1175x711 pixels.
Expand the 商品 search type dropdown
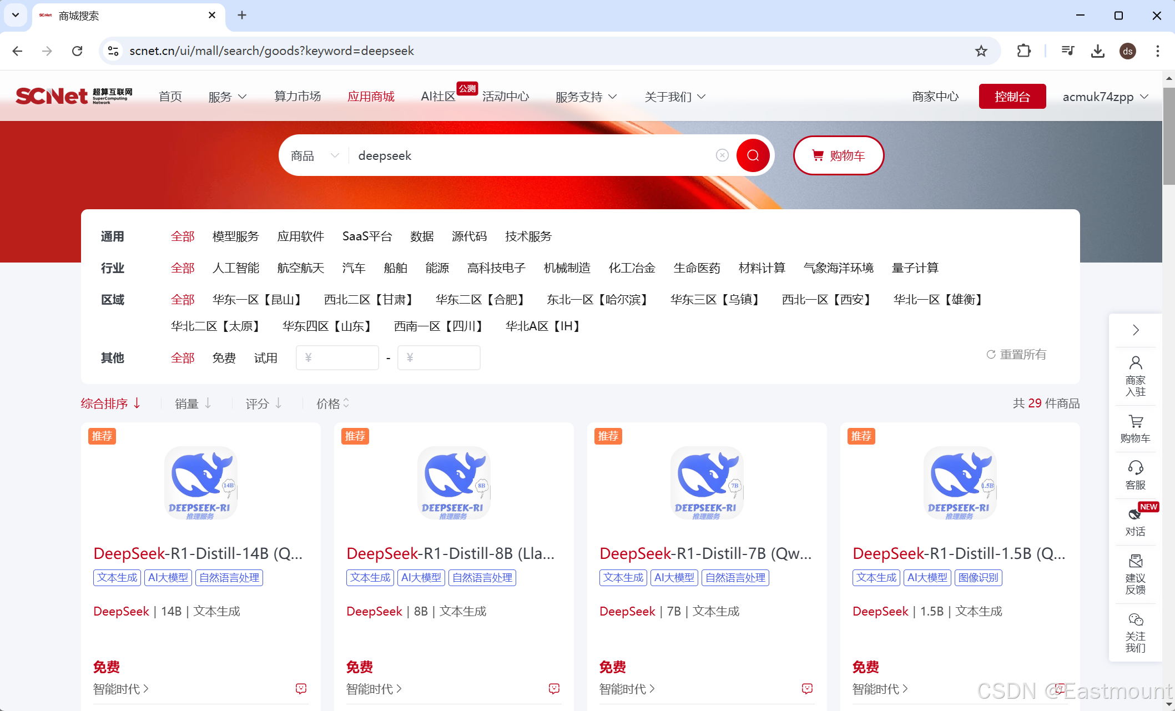[315, 156]
